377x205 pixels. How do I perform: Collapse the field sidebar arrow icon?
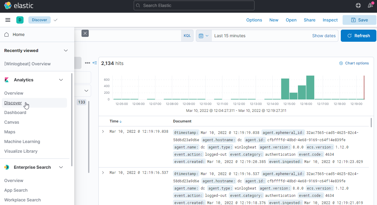pyautogui.click(x=95, y=63)
